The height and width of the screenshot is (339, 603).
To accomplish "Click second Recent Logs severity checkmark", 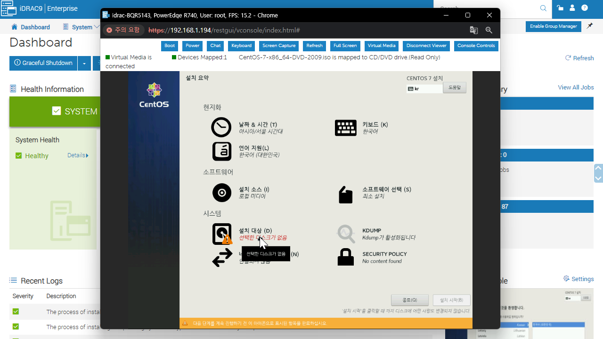I will coord(16,326).
